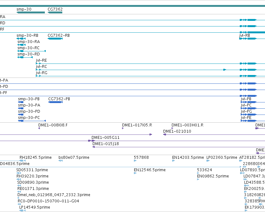
Task: Click the 557868 EST label
Action: 141,158
